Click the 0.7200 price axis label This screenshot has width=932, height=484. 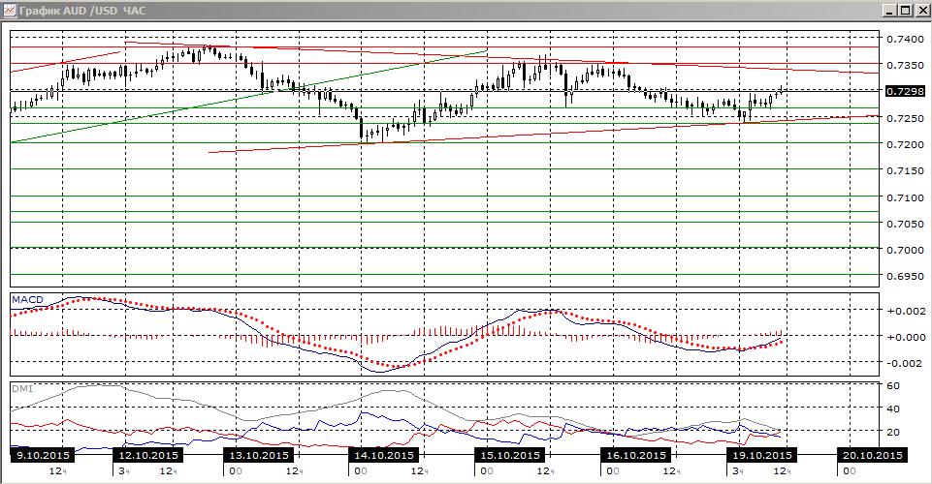tap(905, 144)
